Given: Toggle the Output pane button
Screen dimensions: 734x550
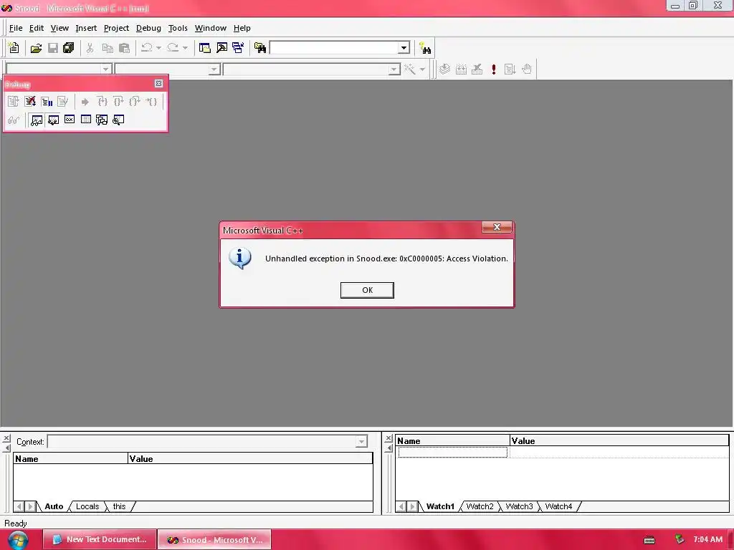Looking at the screenshot, I should click(221, 48).
